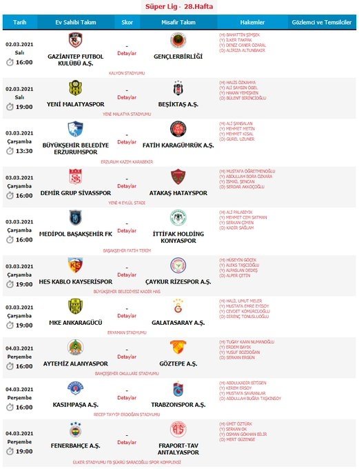Click the Trabzonspor A.Ş. crest
Image resolution: width=359 pixels, height=469 pixels.
(x=178, y=388)
